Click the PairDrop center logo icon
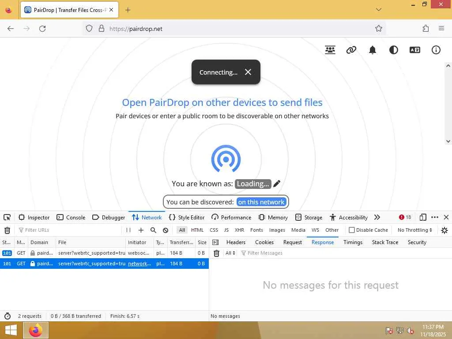The width and height of the screenshot is (452, 339). 226,159
